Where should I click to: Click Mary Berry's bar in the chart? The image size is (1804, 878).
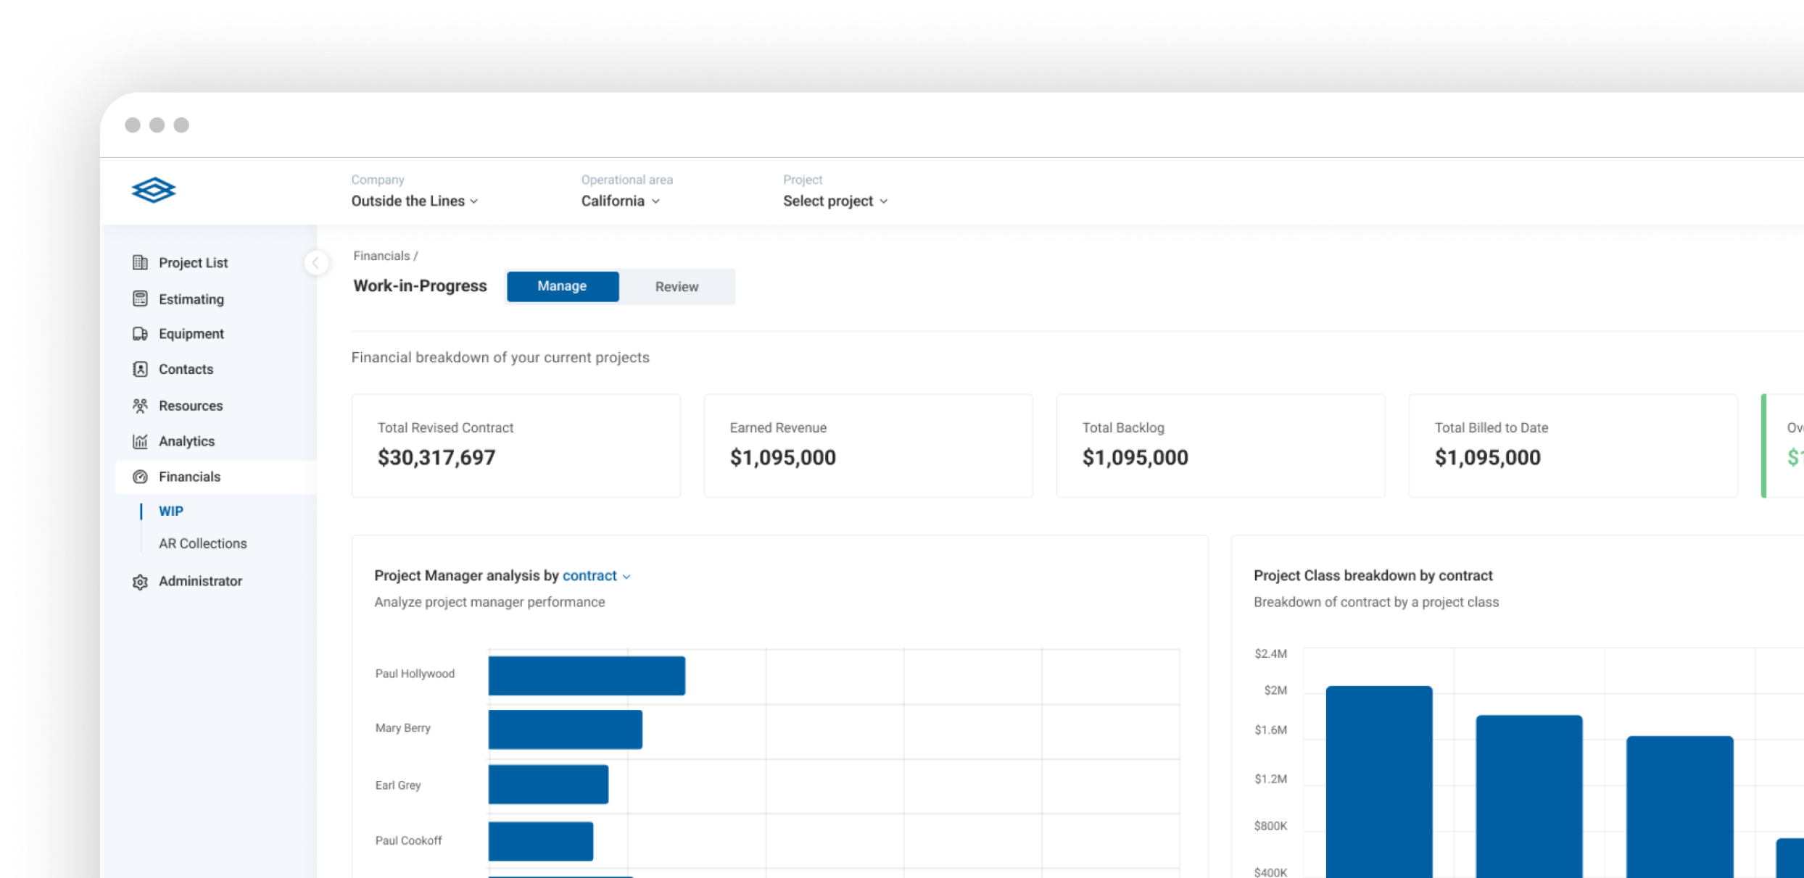(566, 729)
